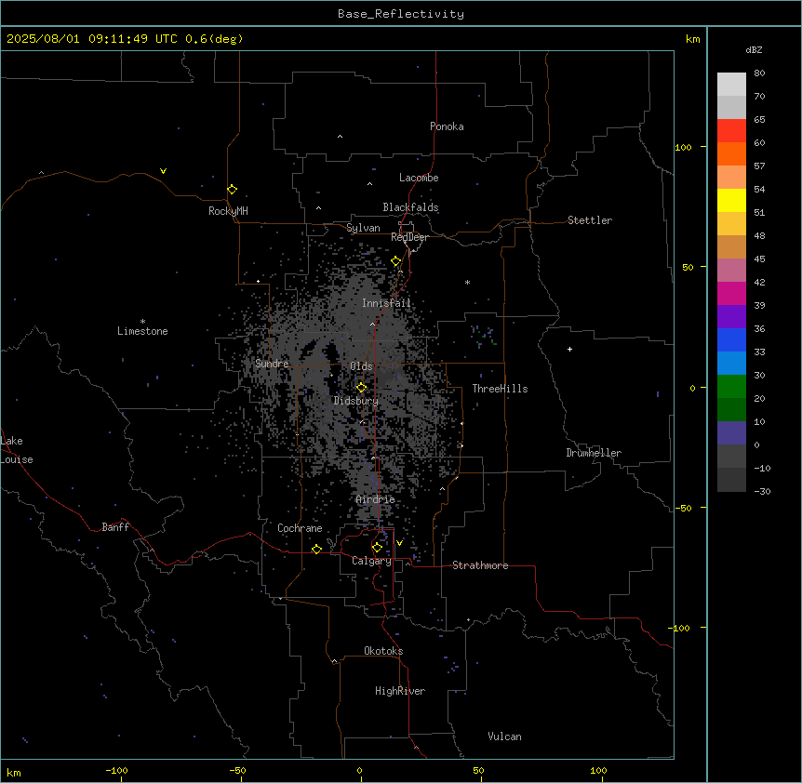Select the yellow diamond marker between Olds and Didsbury

361,388
